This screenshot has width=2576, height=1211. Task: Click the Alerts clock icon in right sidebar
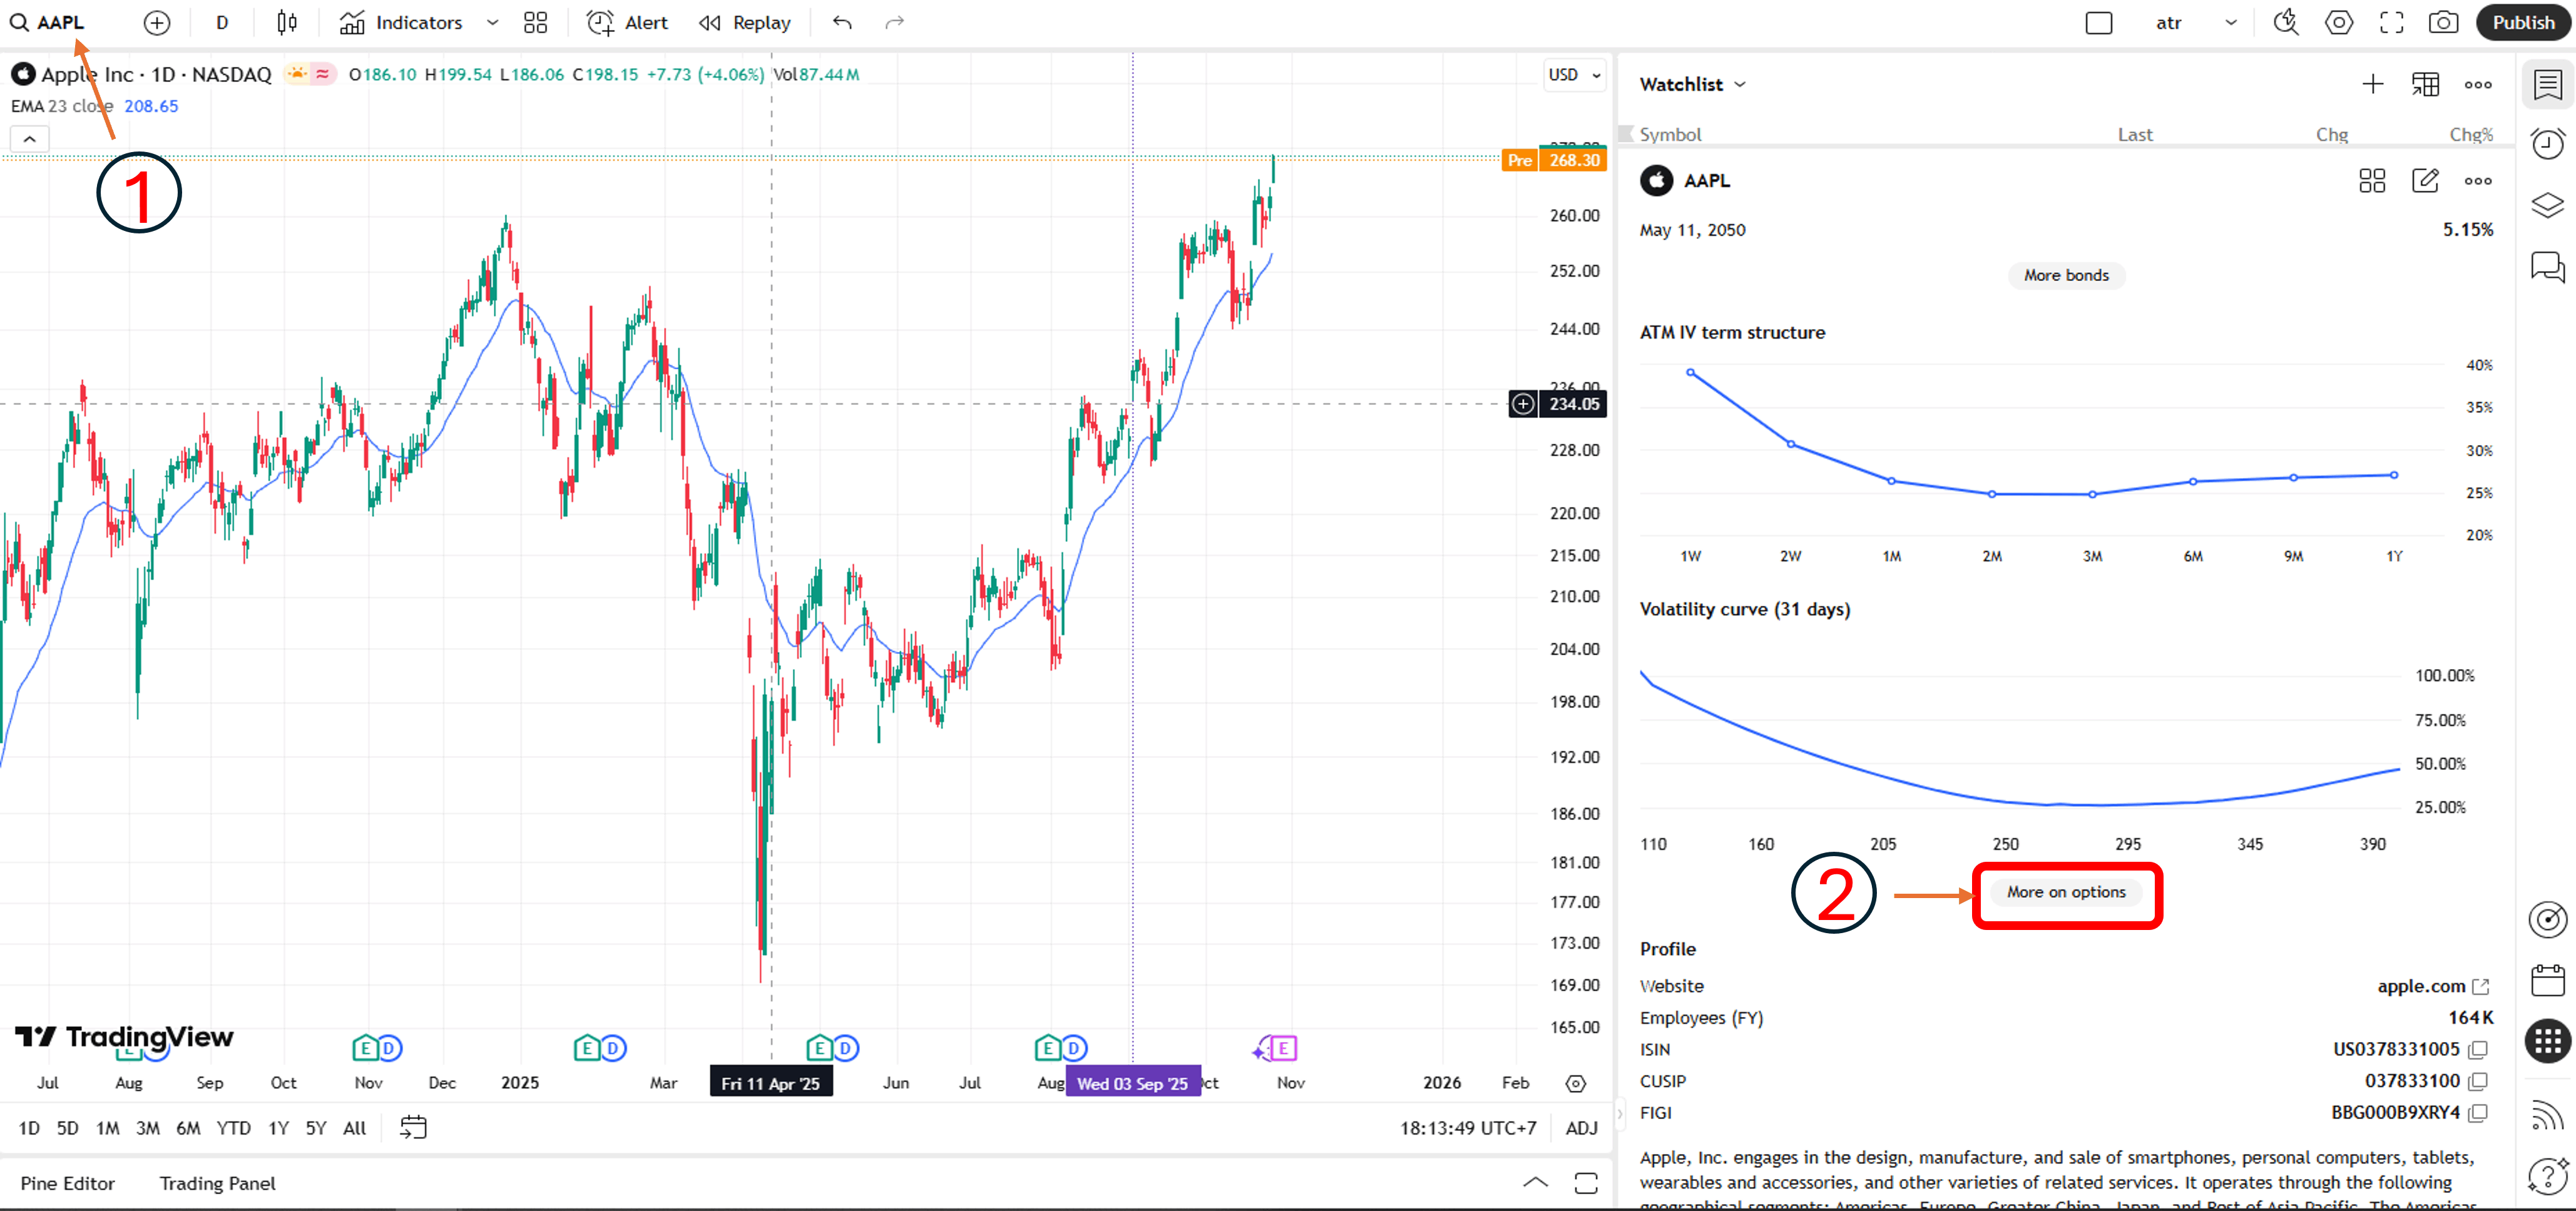pos(2547,144)
